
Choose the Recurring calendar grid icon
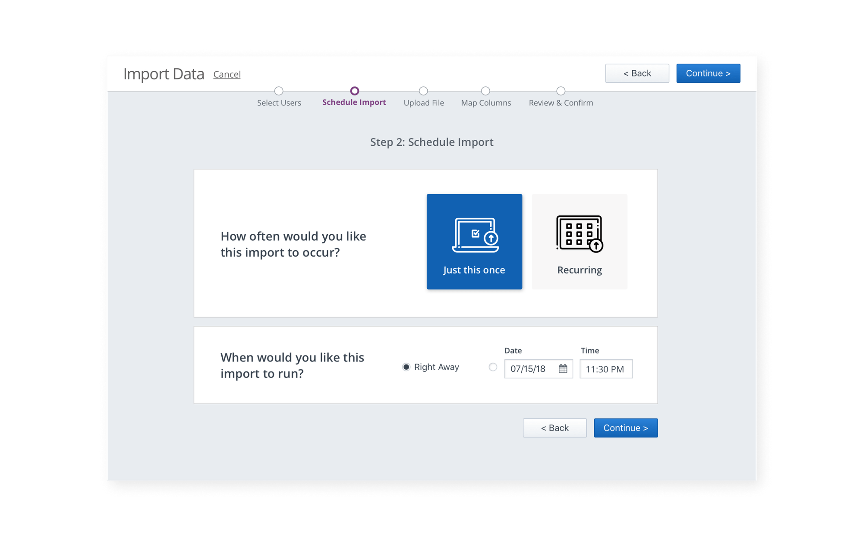click(580, 233)
